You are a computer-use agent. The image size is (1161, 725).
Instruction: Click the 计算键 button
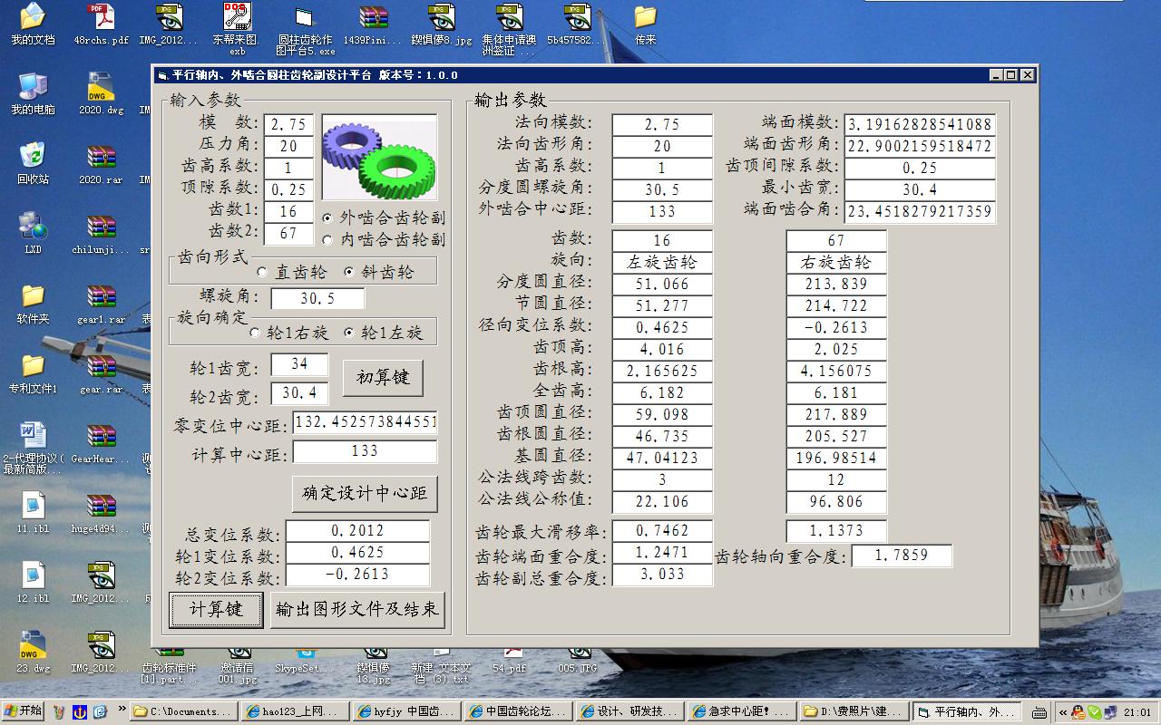[x=216, y=610]
